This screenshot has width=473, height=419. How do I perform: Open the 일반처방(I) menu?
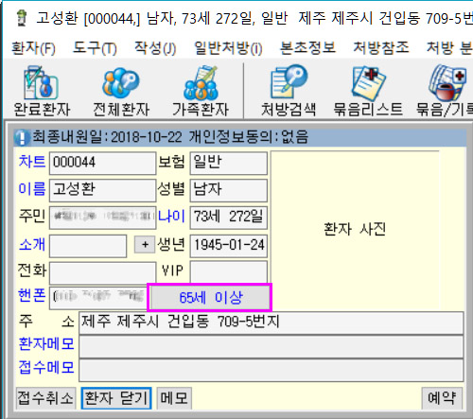228,48
